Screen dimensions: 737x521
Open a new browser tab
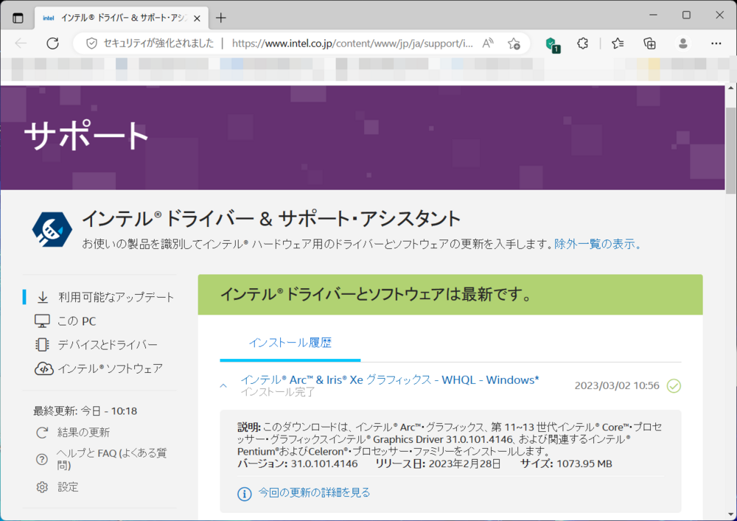[x=221, y=18]
